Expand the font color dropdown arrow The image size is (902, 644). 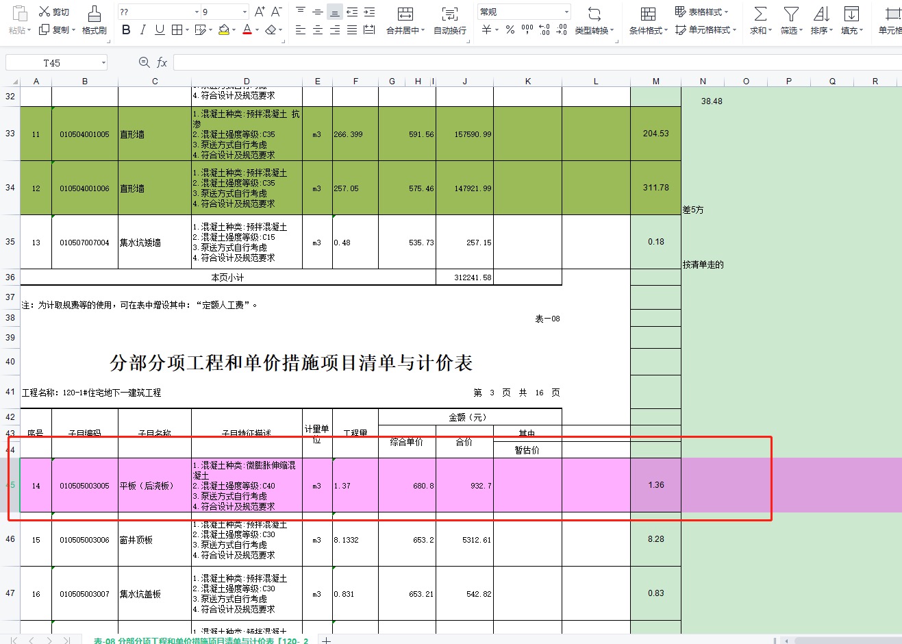257,30
